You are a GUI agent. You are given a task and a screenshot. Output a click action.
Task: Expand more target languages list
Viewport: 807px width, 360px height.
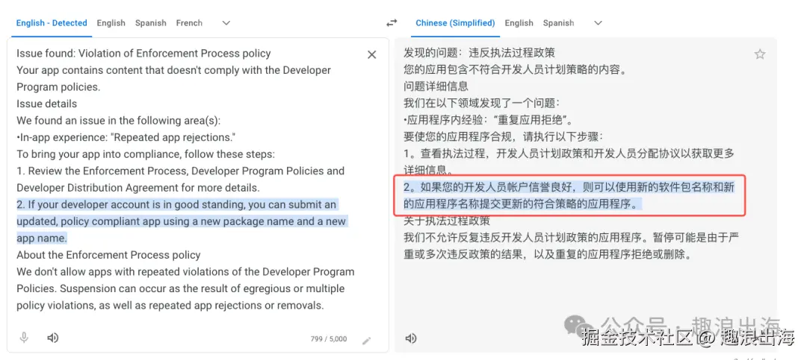click(x=598, y=22)
